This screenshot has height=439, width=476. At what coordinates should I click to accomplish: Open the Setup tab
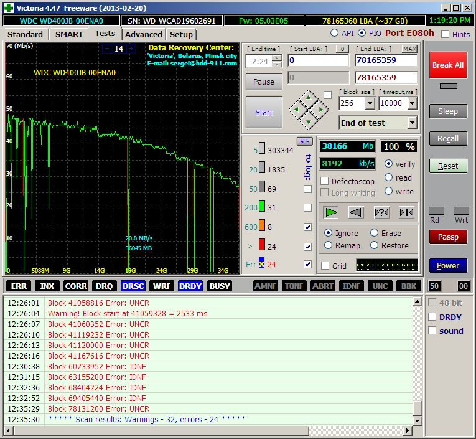click(181, 34)
